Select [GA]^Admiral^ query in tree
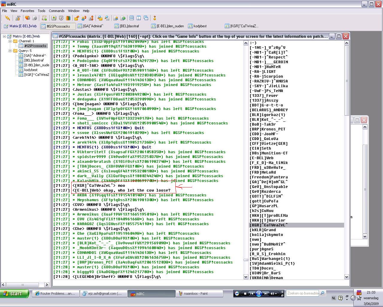383x307 pixels. pyautogui.click(x=35, y=55)
